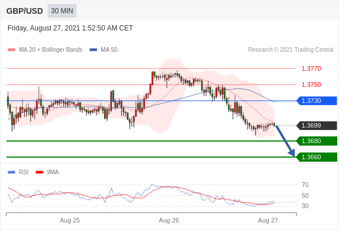The width and height of the screenshot is (339, 230).
Task: Click the 1.3770 resistance label
Action: pyautogui.click(x=311, y=68)
